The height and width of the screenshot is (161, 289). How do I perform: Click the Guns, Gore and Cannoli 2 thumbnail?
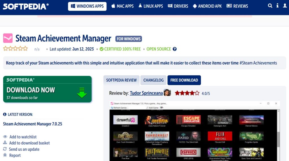pyautogui.click(x=251, y=152)
